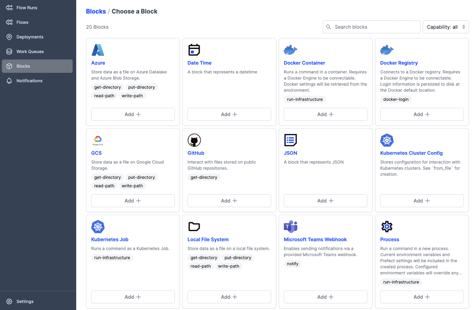
Task: Click the Google Cloud icon on GCS block
Action: [x=98, y=140]
